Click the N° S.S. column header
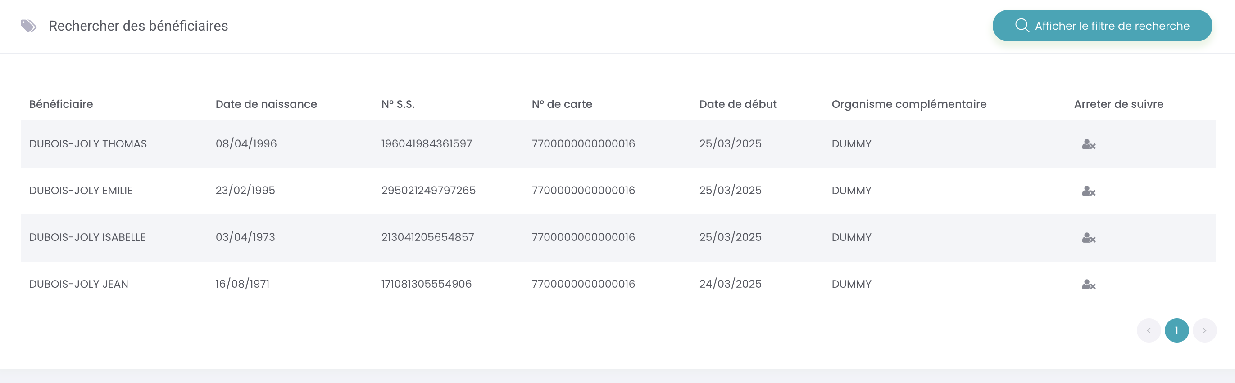Viewport: 1235px width, 383px height. point(398,104)
